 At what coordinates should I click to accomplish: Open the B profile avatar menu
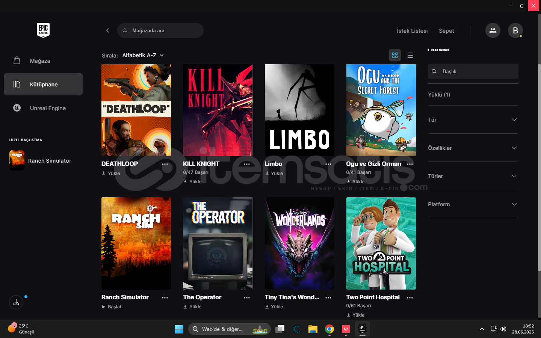[515, 30]
